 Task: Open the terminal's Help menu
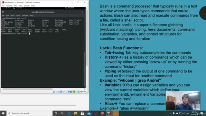tap(31, 15)
